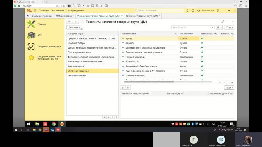Open the Действия dropdown button

(74, 27)
